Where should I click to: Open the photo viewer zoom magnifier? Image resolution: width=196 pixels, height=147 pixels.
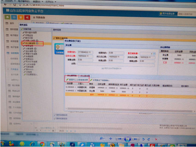click(101, 138)
